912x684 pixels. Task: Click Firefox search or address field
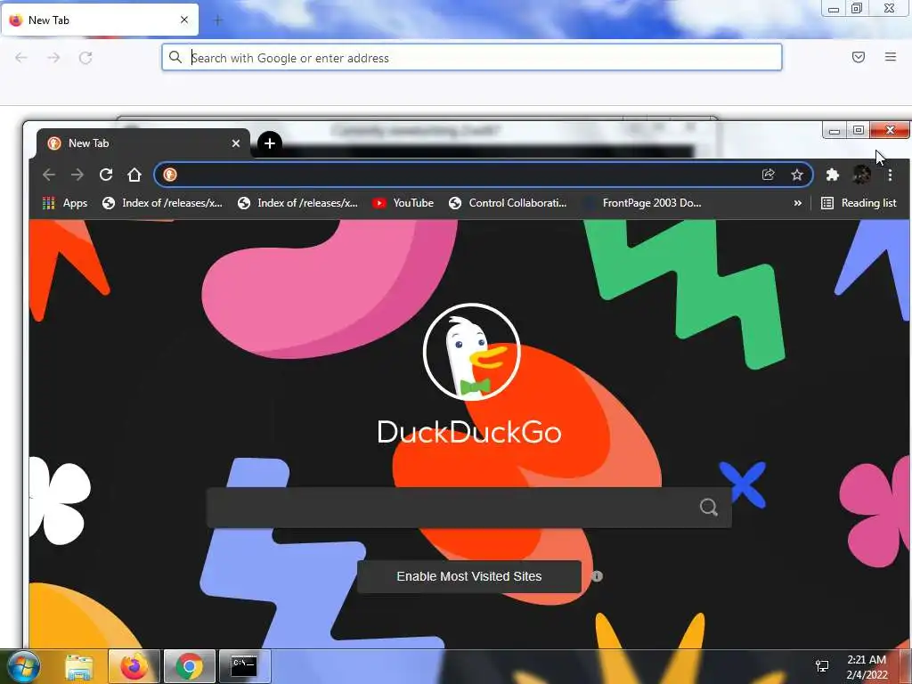472,57
